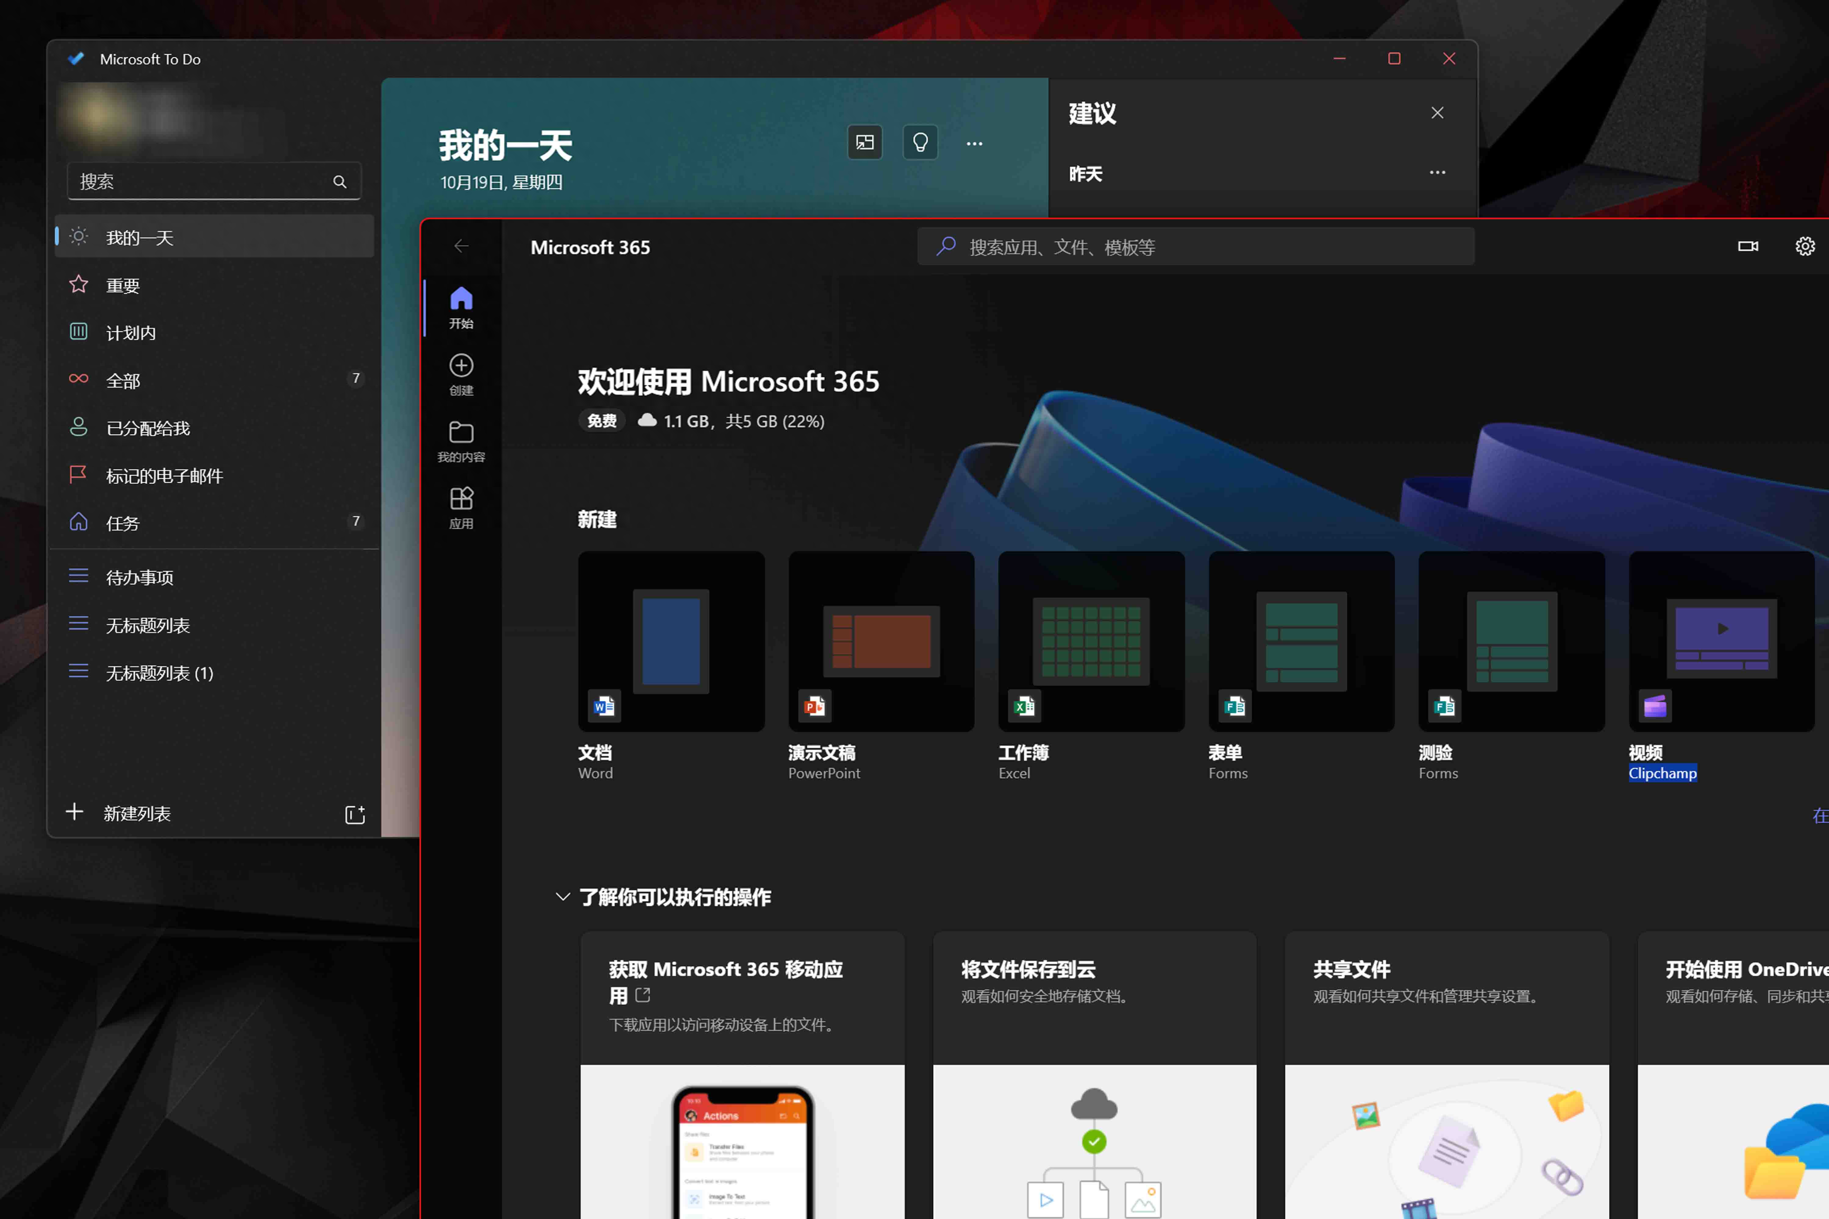Open the Planned (计划内) list
The image size is (1829, 1219).
(x=214, y=332)
